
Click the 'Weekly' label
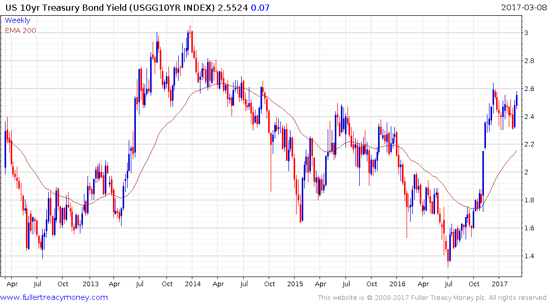coord(17,20)
